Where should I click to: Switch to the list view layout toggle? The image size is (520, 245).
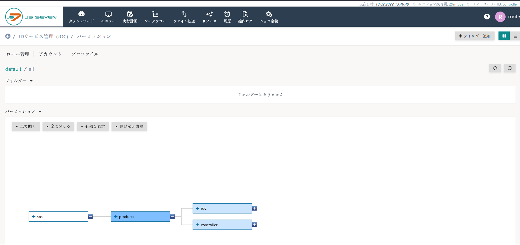pos(515,36)
